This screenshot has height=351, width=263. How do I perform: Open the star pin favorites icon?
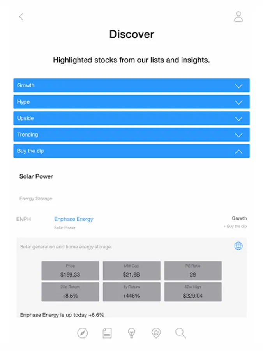click(x=156, y=333)
